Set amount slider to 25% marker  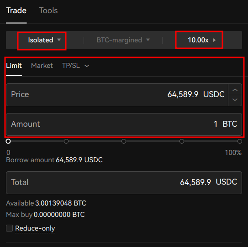point(66,141)
